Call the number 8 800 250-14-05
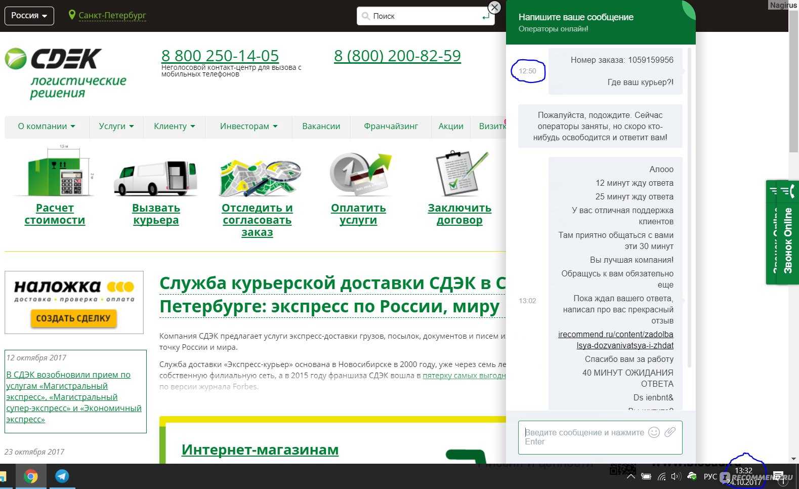Viewport: 799px width, 489px height. (x=220, y=56)
